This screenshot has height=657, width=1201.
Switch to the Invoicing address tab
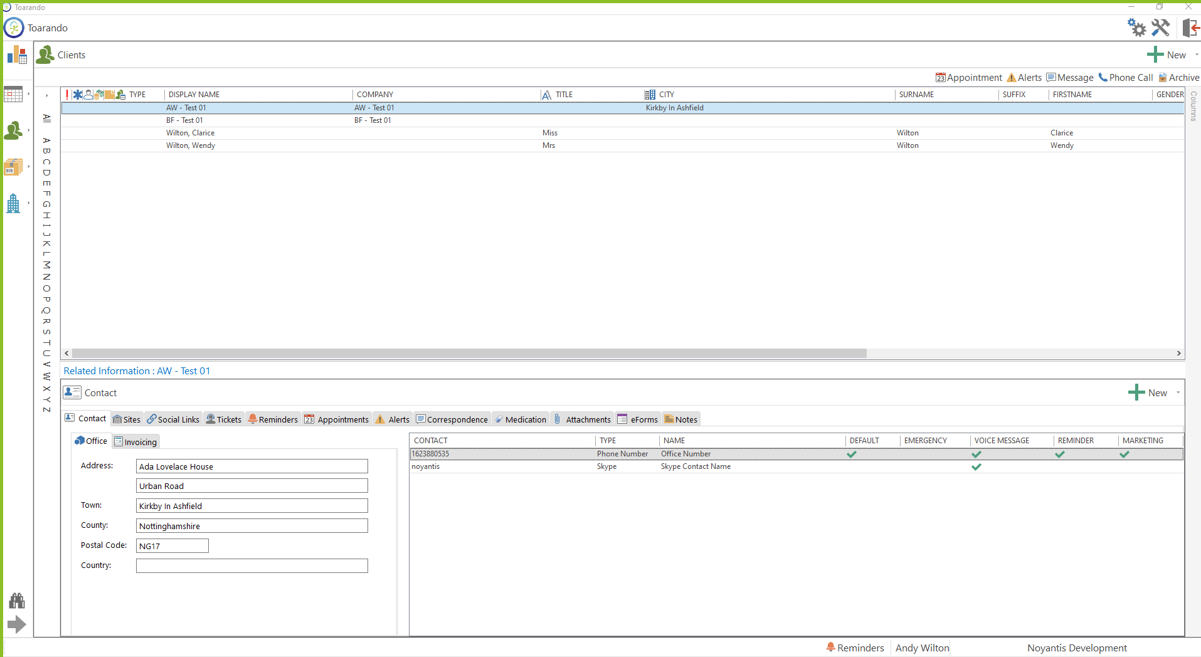136,442
